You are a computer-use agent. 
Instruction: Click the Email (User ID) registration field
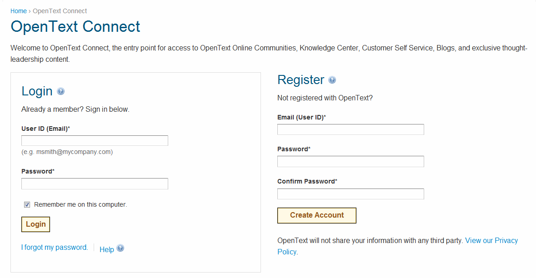[350, 129]
